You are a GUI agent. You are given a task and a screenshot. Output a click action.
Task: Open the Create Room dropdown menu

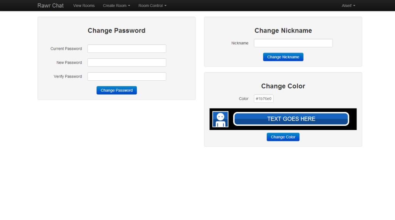point(116,6)
